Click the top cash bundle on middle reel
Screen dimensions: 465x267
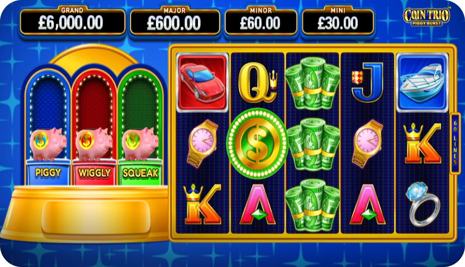pyautogui.click(x=312, y=83)
